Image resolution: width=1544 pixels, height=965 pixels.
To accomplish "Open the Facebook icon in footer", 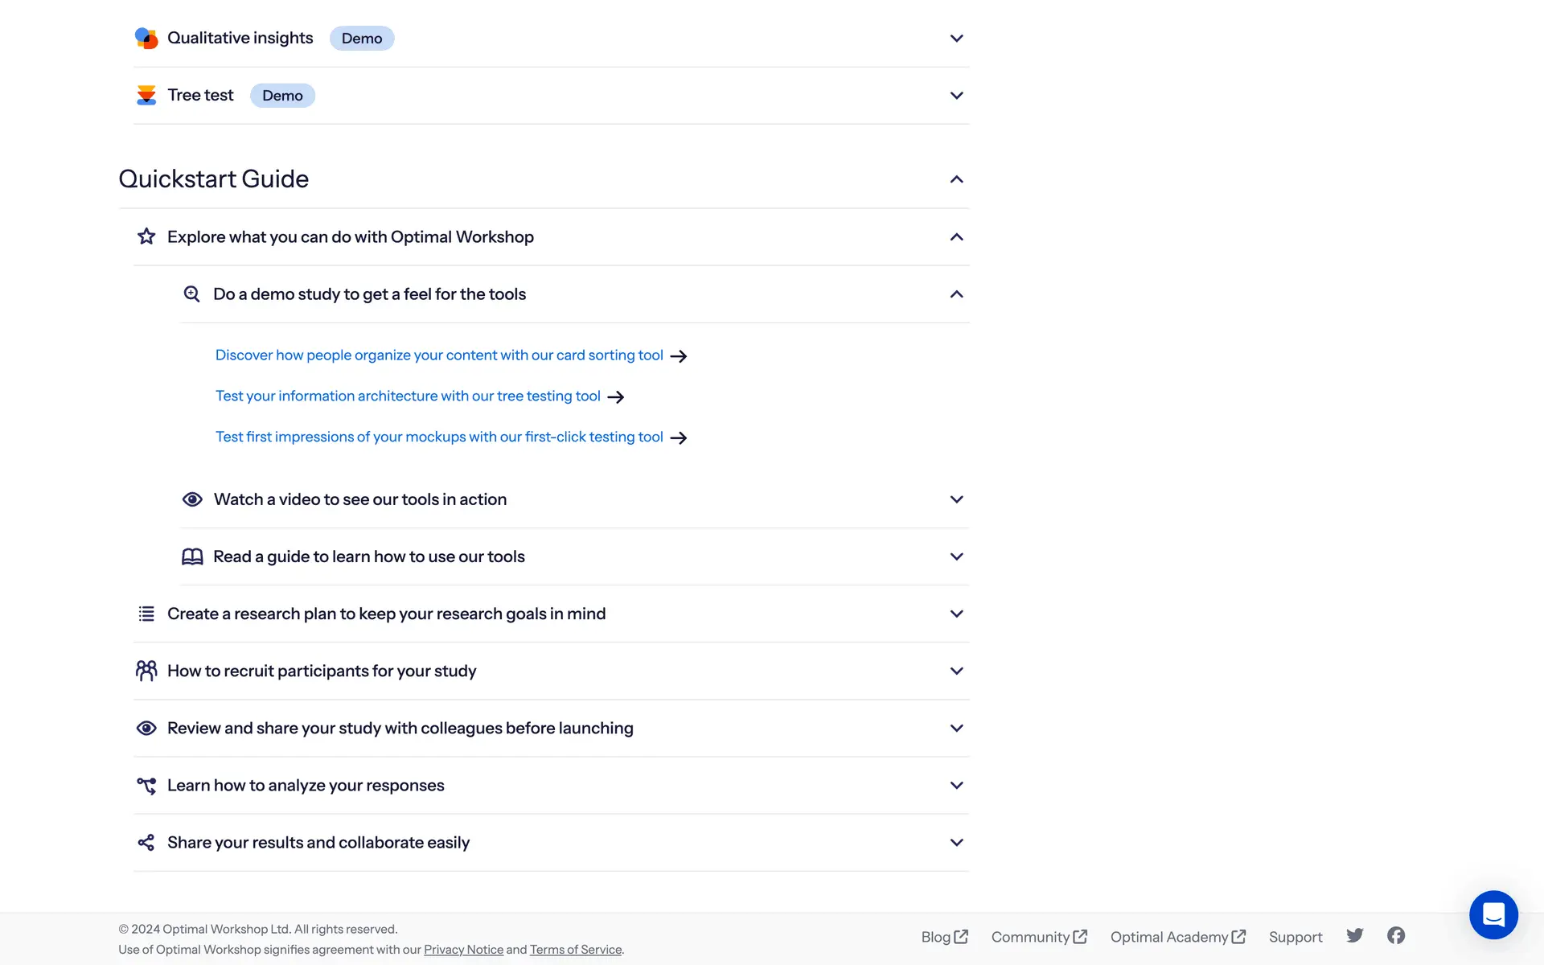I will [x=1396, y=935].
